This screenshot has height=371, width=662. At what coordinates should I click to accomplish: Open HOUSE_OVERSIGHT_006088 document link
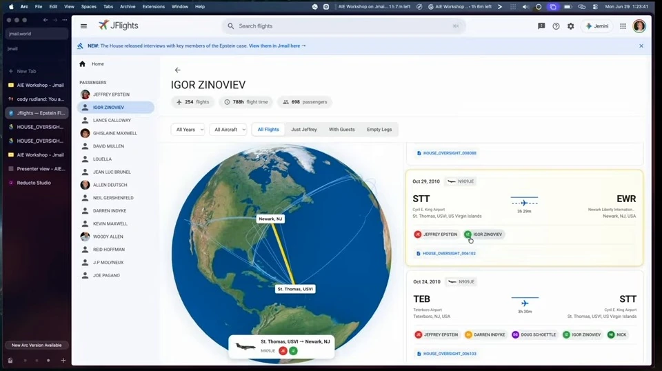pos(447,153)
